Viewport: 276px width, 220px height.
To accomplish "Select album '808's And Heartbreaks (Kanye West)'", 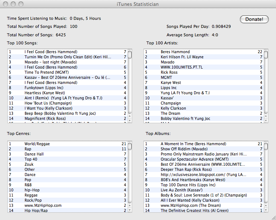I will click(x=204, y=180).
